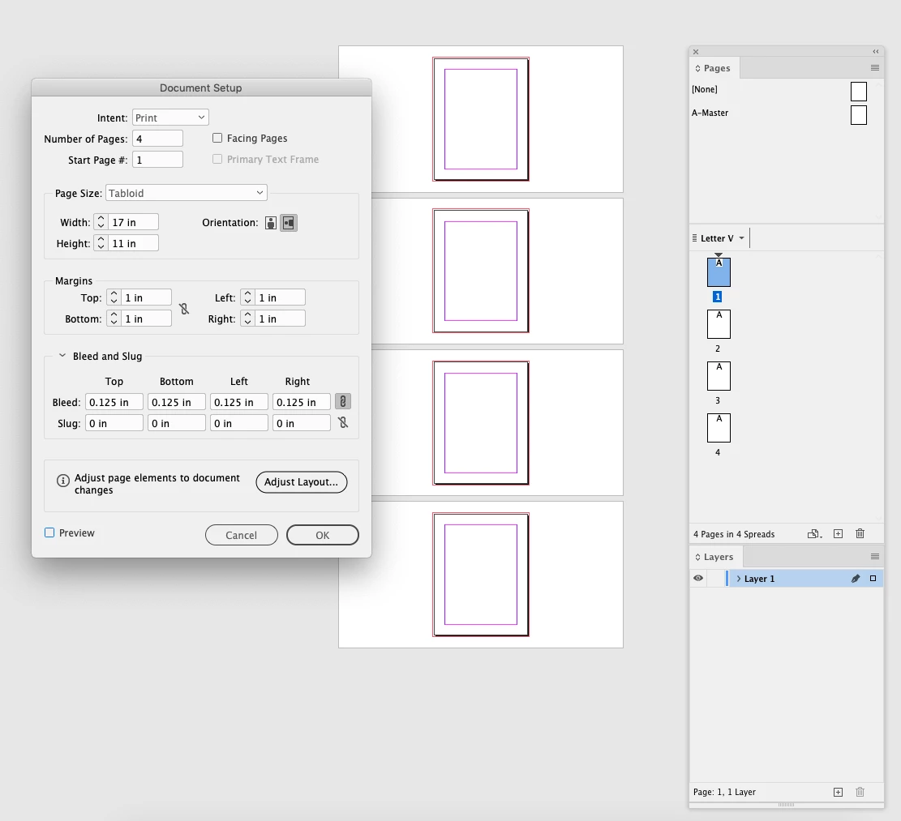Image resolution: width=901 pixels, height=821 pixels.
Task: Click pen icon on Layer 1
Action: coord(856,579)
